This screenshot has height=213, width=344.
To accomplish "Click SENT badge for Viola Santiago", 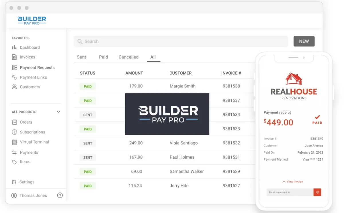I will [x=88, y=143].
